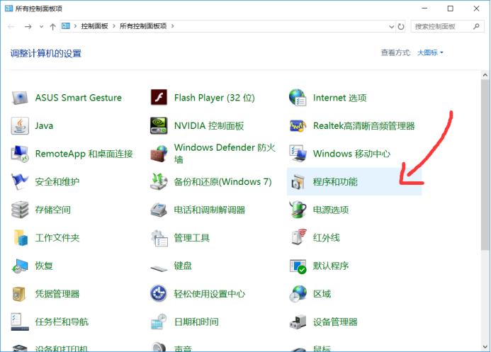Click the Internet 选项 globe icon
Screen dimensions: 491x352
[x=298, y=98]
